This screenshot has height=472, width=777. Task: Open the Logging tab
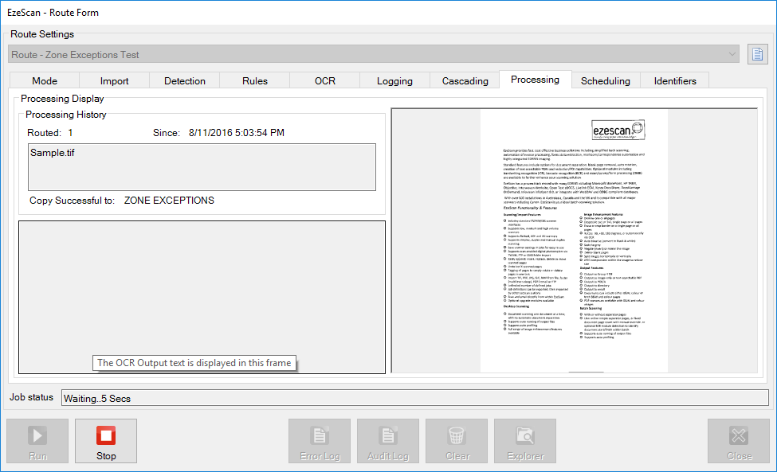tap(395, 80)
